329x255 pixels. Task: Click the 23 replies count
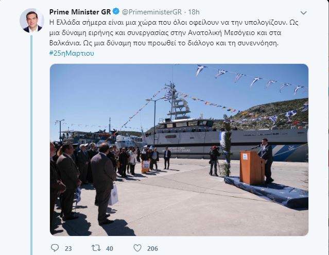[68, 248]
